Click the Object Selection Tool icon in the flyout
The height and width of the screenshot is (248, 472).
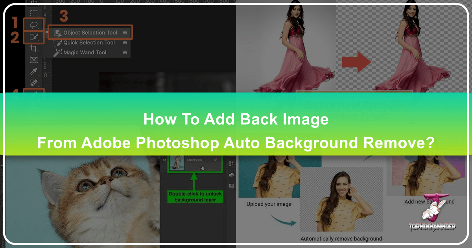(59, 33)
